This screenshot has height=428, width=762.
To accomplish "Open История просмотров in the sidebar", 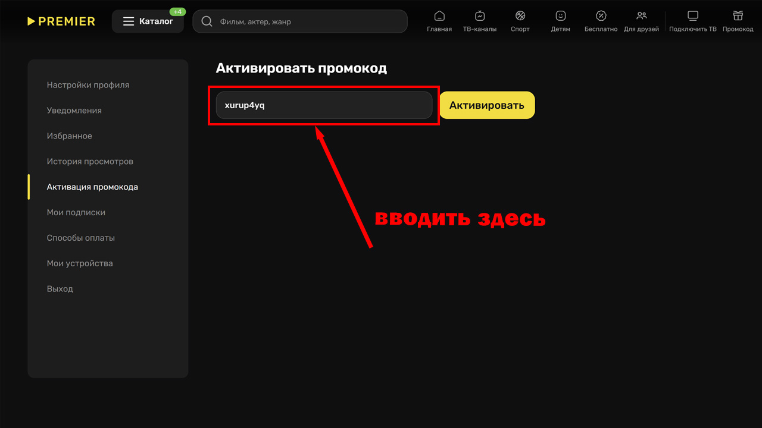I will 90,162.
